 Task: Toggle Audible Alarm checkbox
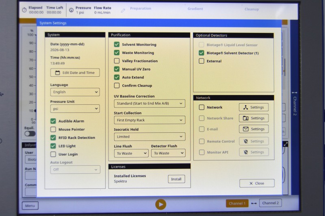coord(53,121)
